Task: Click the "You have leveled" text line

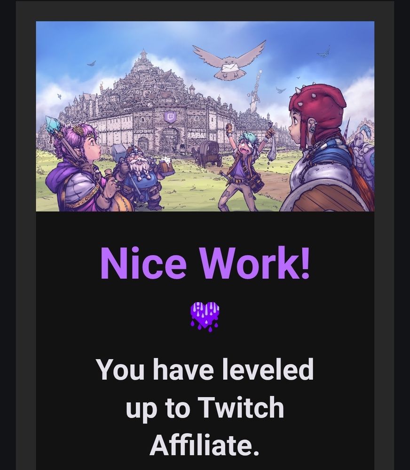Action: click(205, 369)
